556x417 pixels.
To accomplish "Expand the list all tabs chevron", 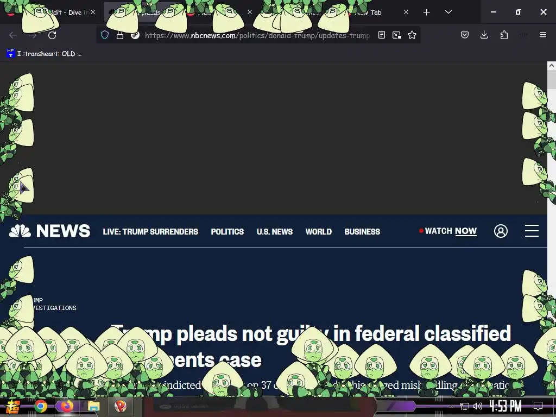I will 448,12.
